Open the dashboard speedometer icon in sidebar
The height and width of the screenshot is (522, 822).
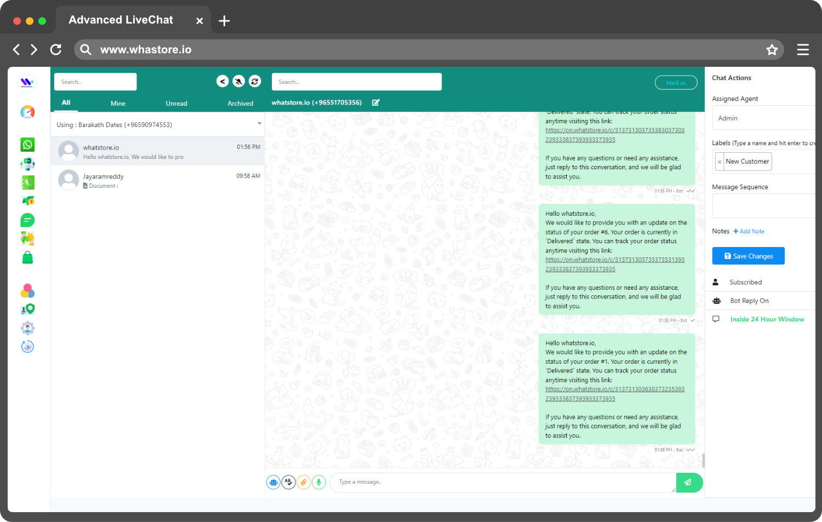(x=27, y=112)
